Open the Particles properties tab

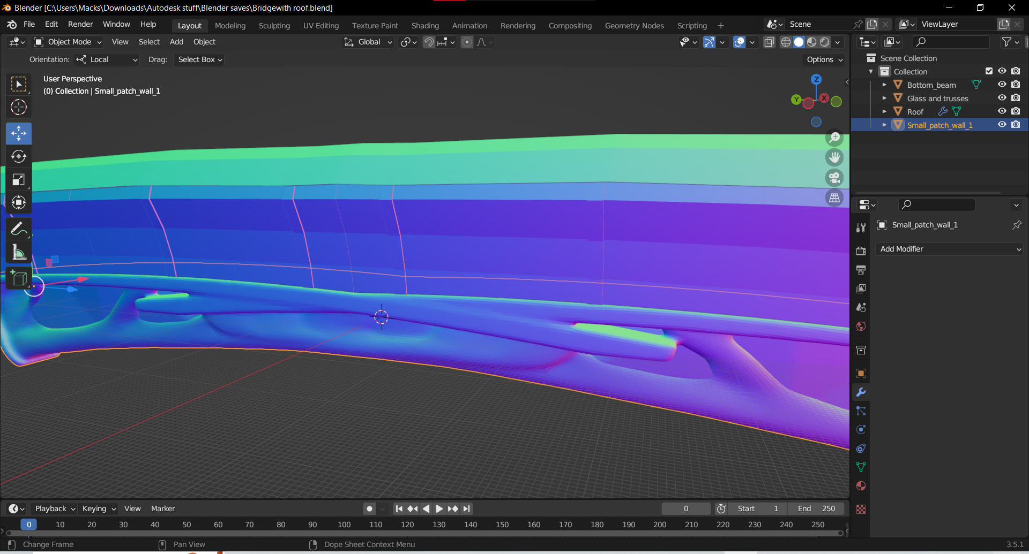click(x=861, y=411)
